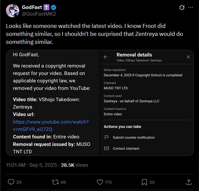
Task: Like the post with heart icon
Action: point(100,182)
